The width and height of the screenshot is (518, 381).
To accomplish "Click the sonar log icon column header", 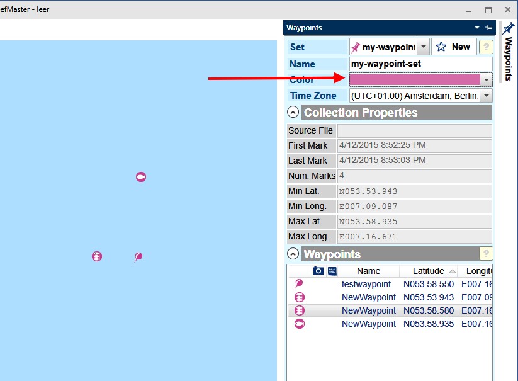I will pos(332,271).
